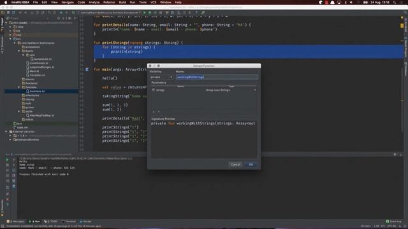The width and height of the screenshot is (408, 229).
Task: Collapse the src folder in project tree
Action: tap(10, 39)
